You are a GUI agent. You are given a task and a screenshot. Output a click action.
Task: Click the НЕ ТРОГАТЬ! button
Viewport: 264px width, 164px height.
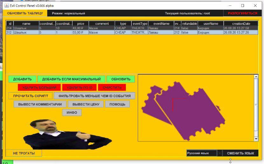point(24,153)
